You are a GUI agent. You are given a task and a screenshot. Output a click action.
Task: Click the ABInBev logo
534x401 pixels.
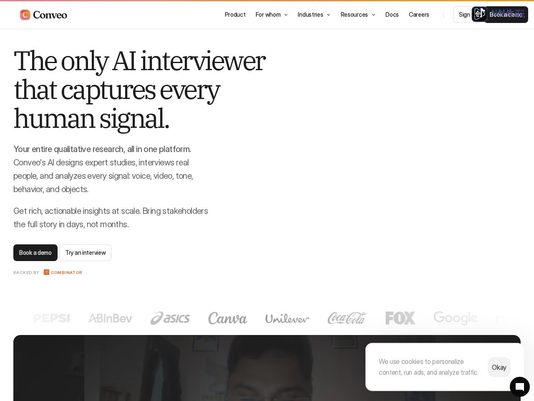[x=110, y=318]
